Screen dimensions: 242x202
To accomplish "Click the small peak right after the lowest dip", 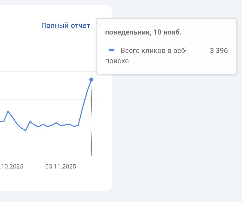I will (30, 122).
